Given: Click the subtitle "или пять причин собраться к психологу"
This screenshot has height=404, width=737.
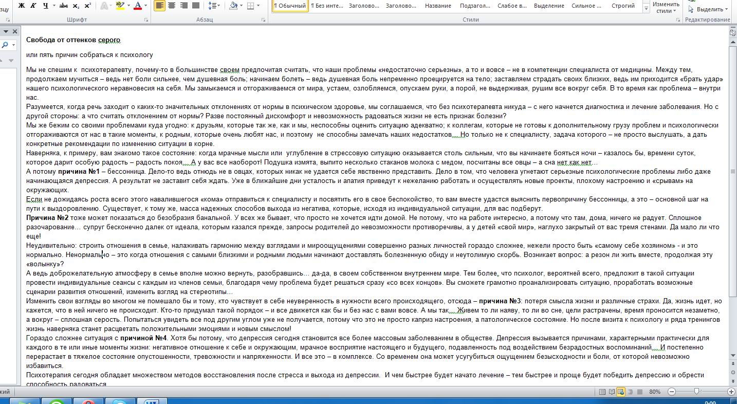Looking at the screenshot, I should pos(89,54).
